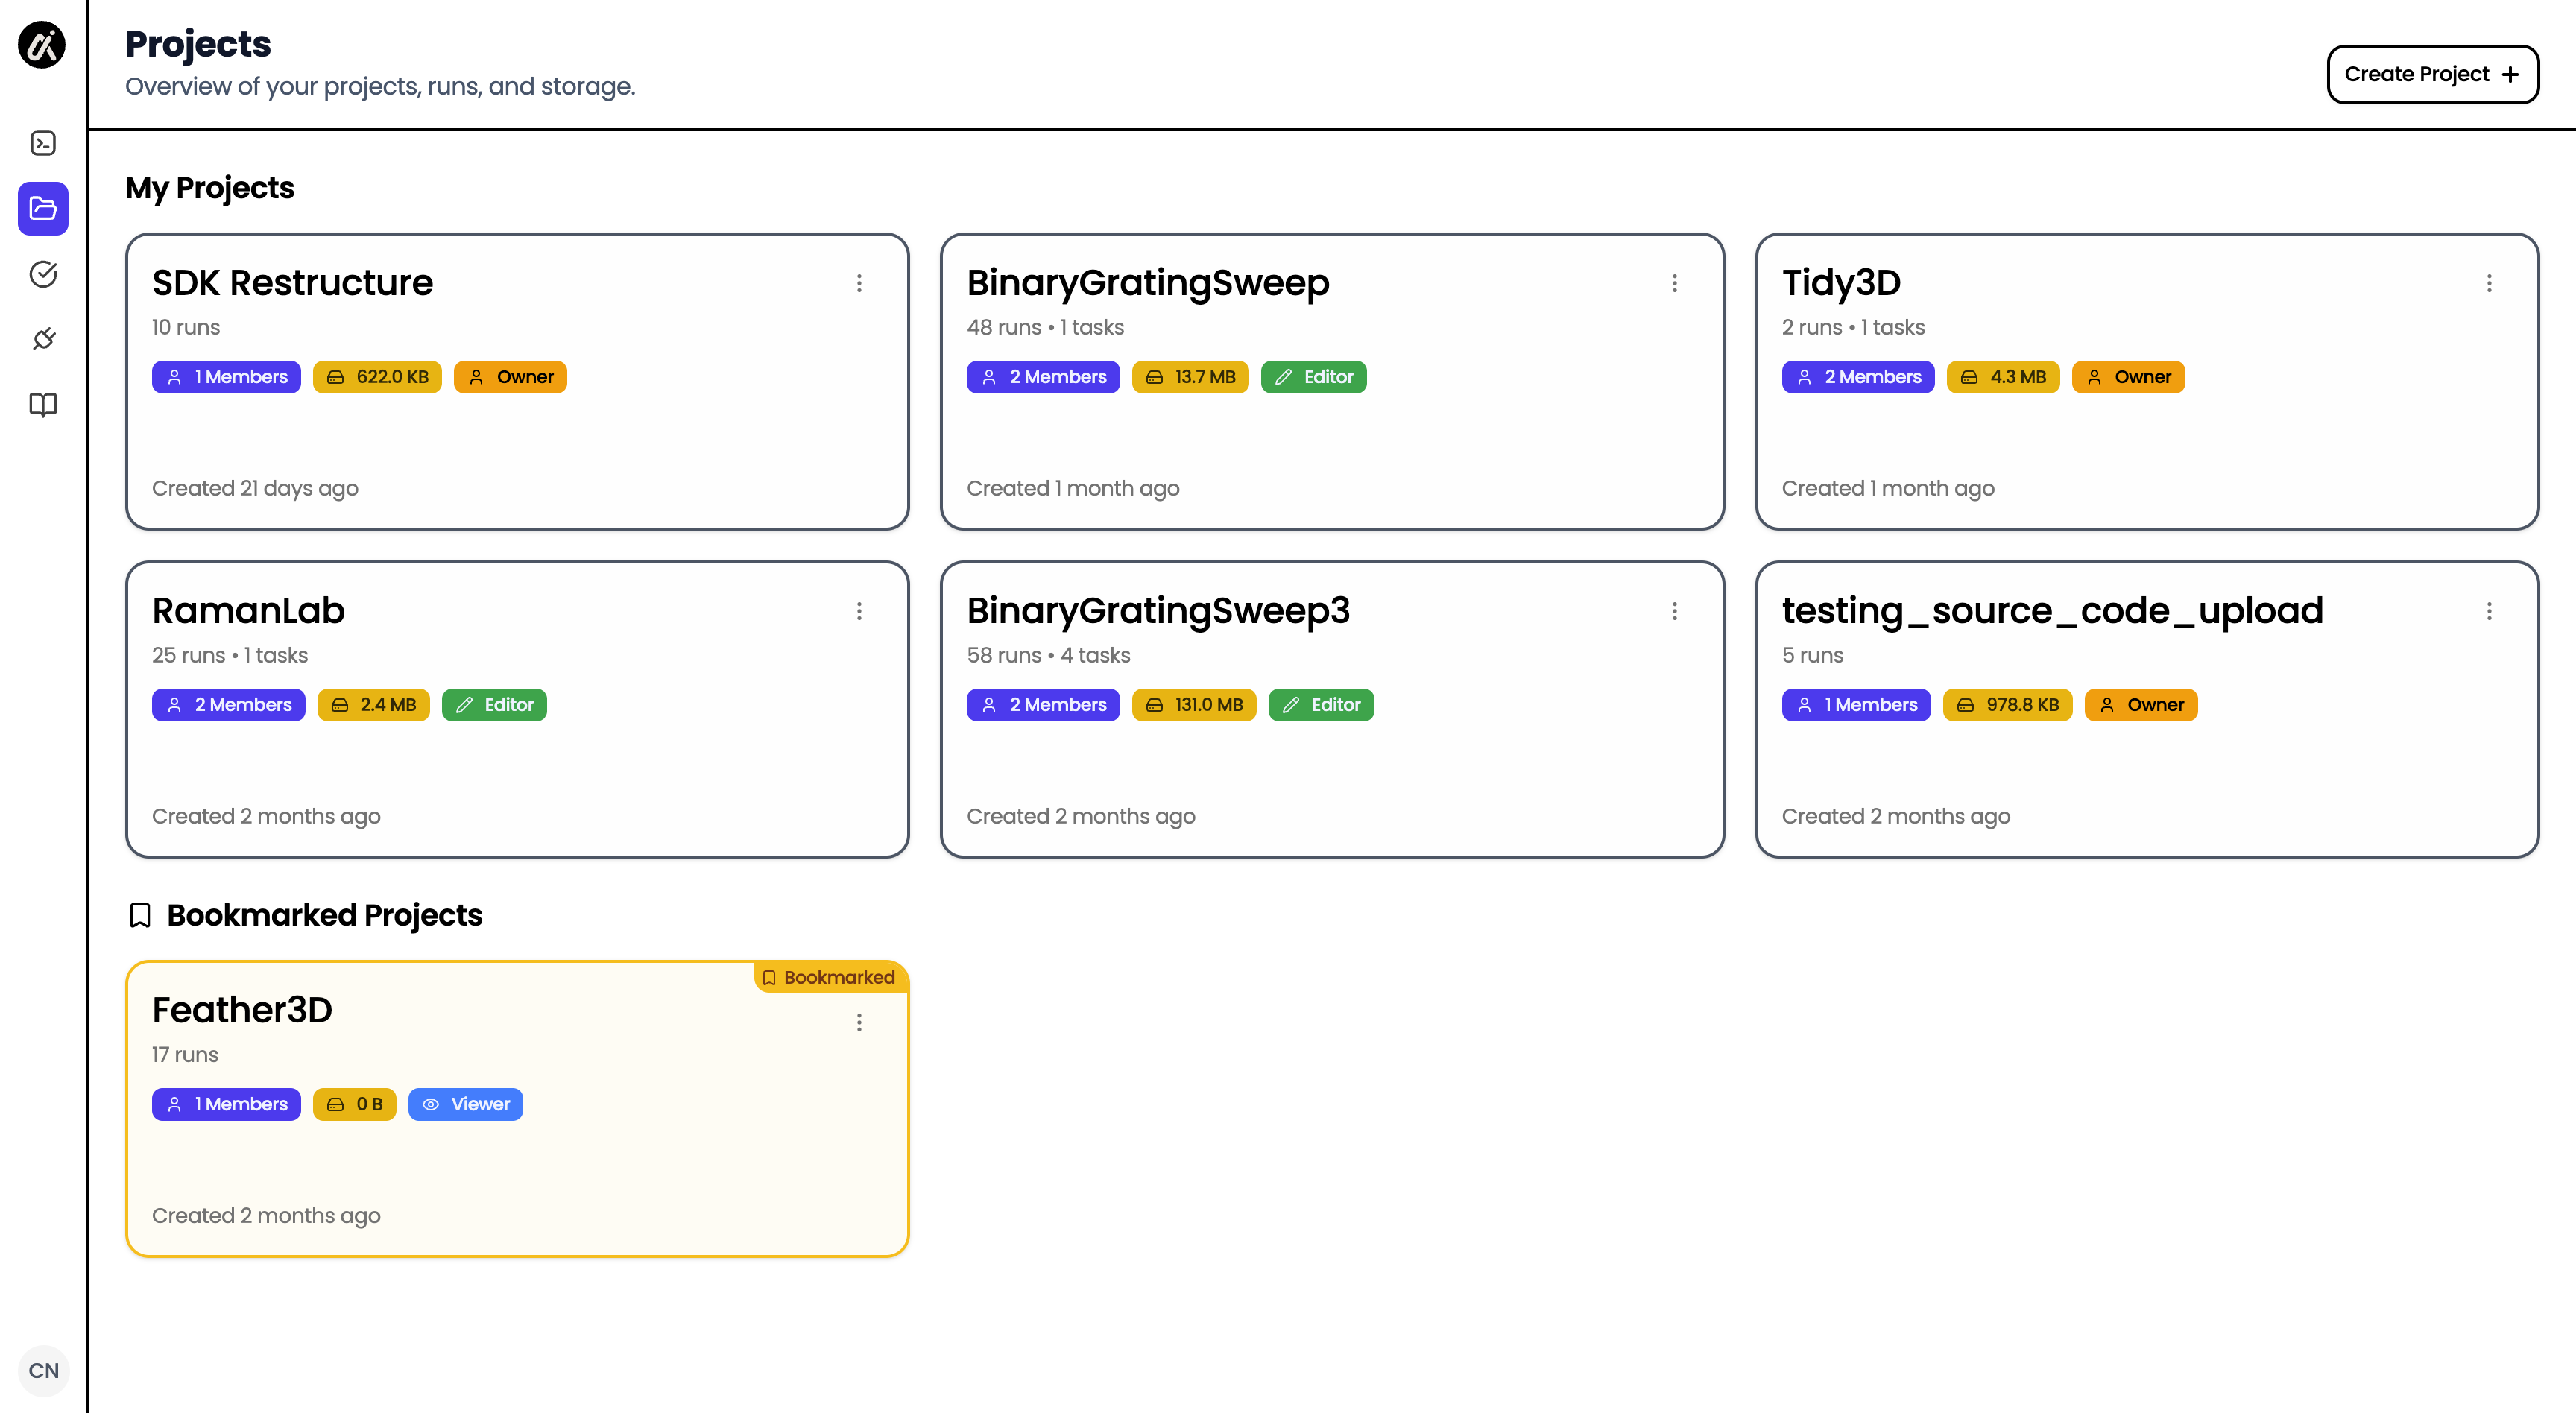The image size is (2576, 1413).
Task: Click the Bookmarked badge on Feather3D
Action: (x=829, y=977)
